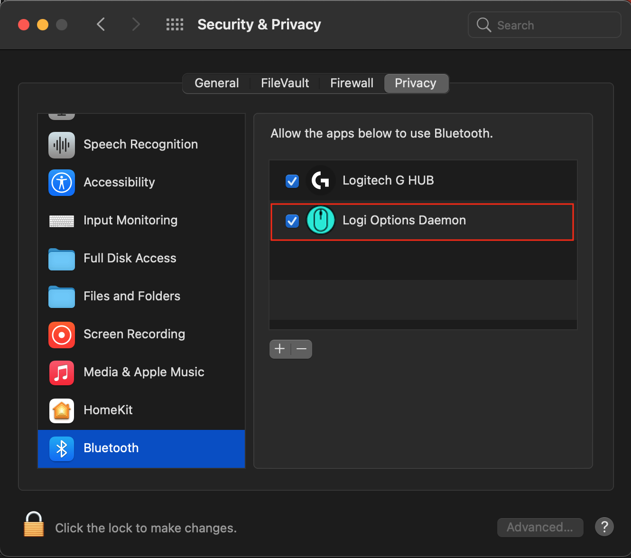Open Full Disk Access folder icon
Image resolution: width=631 pixels, height=558 pixels.
[62, 259]
